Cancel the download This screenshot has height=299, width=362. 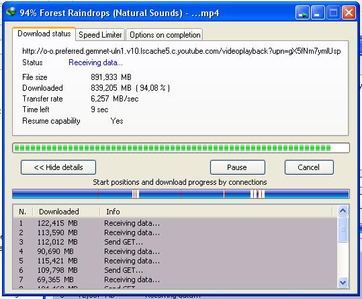point(309,167)
